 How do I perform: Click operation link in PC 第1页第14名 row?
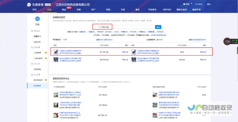(125, 52)
